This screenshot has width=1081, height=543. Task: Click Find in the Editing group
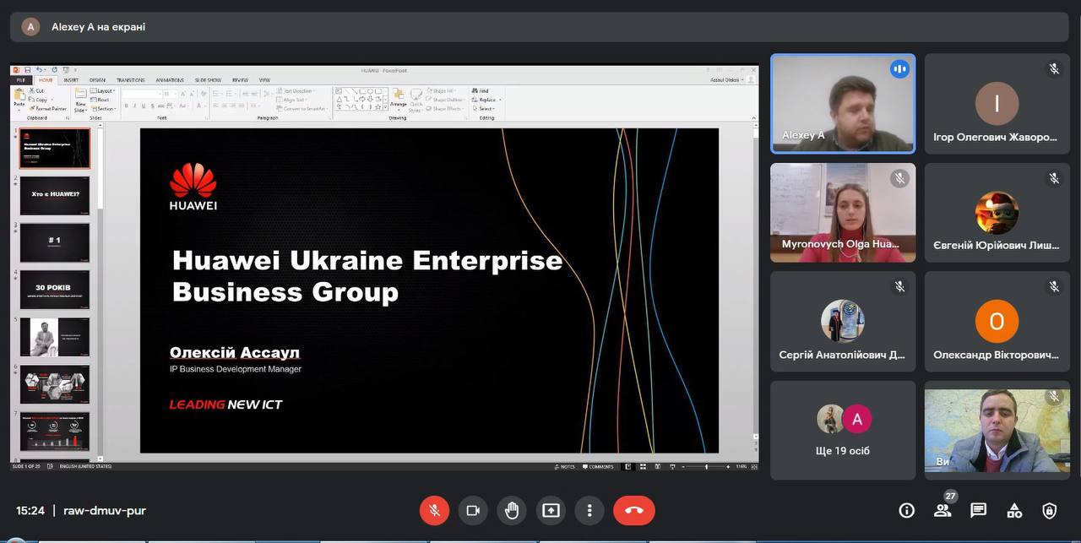tap(481, 90)
